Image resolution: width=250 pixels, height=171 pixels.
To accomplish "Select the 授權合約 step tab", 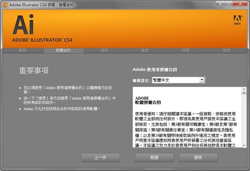I will click(x=63, y=50).
